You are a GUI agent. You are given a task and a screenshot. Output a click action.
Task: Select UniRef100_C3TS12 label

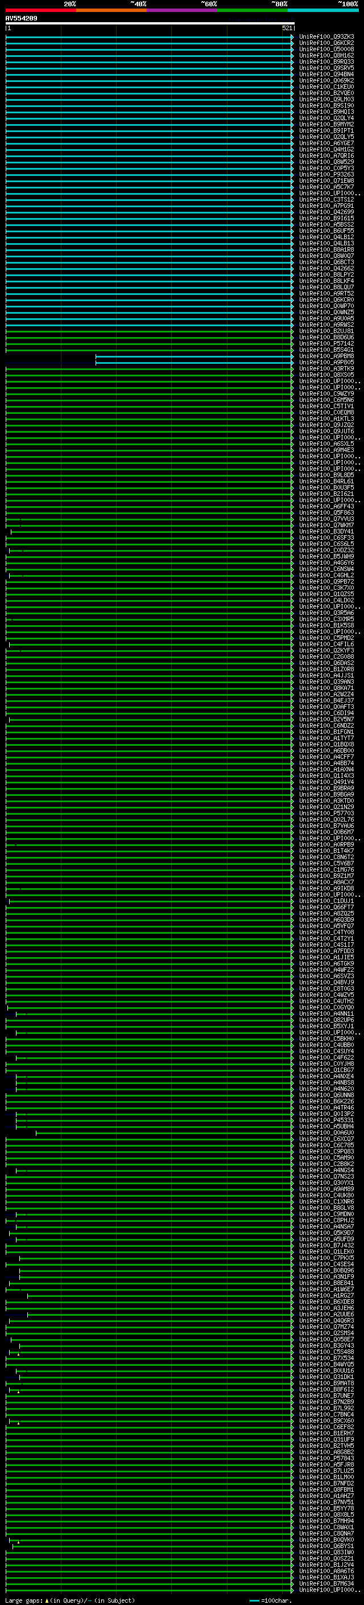coord(326,199)
